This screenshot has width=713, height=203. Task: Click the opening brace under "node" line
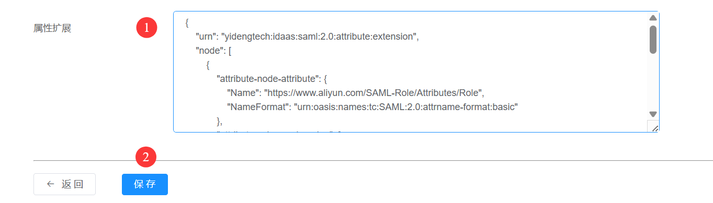(208, 65)
